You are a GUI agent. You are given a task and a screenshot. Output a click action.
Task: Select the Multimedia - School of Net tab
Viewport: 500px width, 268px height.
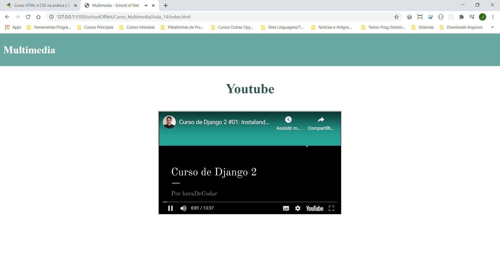pyautogui.click(x=115, y=5)
